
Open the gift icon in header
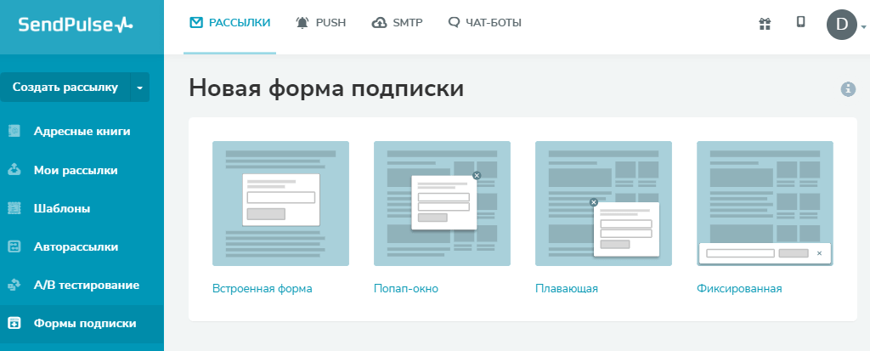click(x=765, y=23)
